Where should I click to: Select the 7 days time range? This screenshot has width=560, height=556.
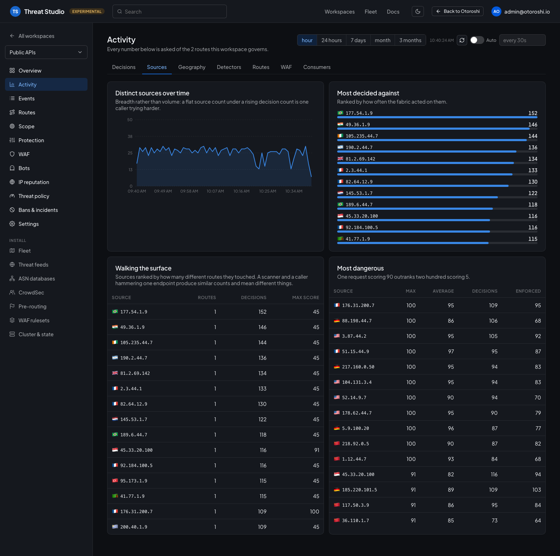click(x=358, y=40)
